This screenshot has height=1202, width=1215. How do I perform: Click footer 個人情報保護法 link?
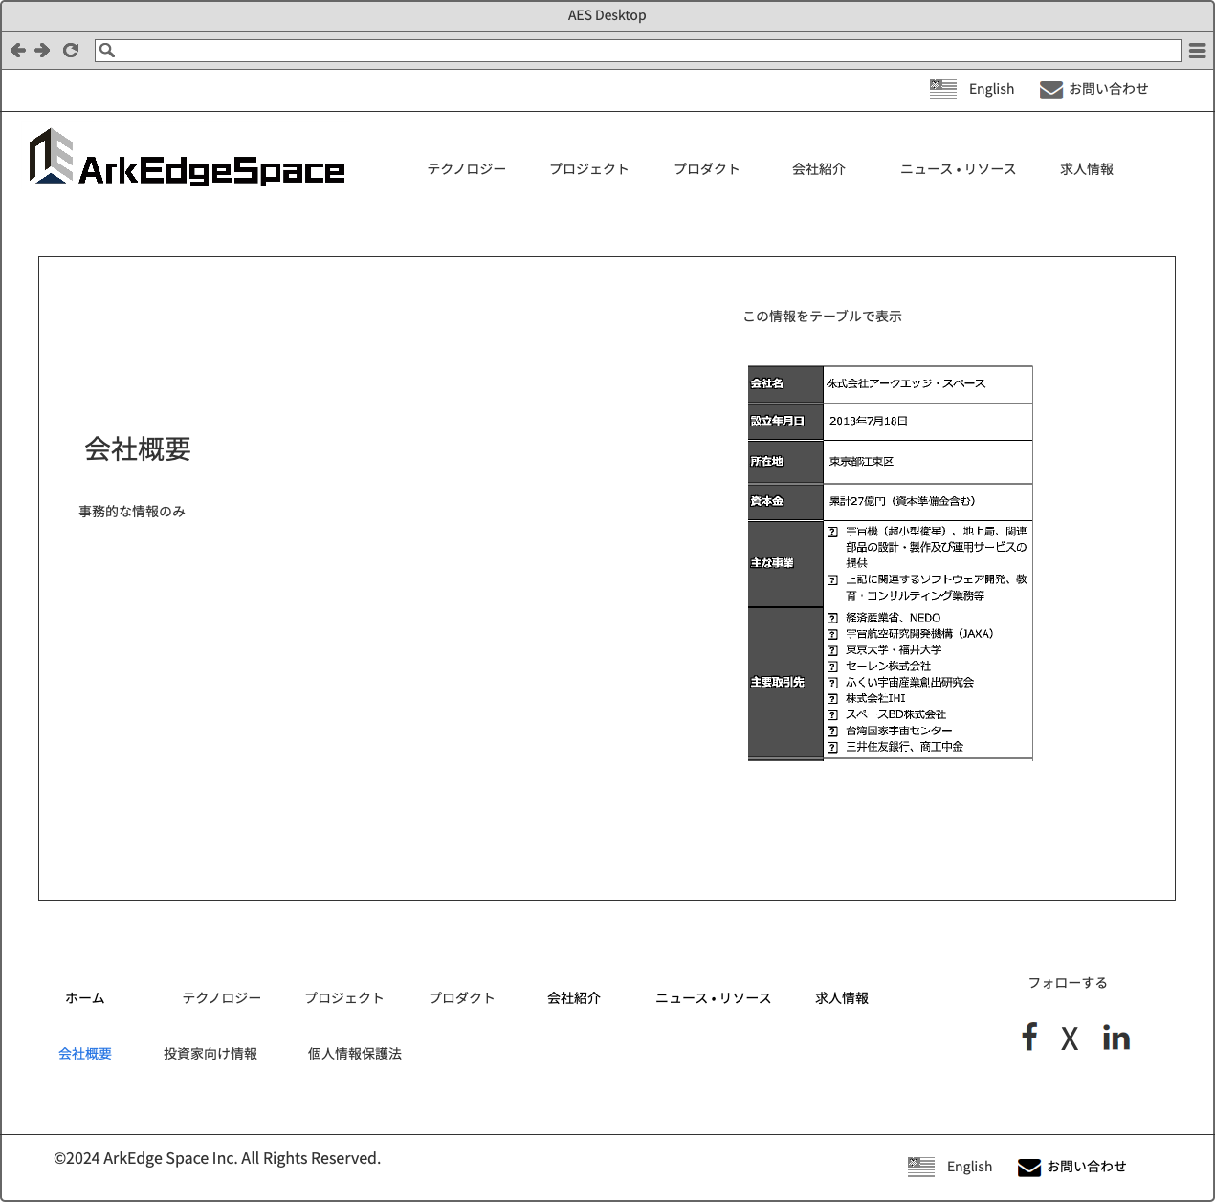click(355, 1054)
